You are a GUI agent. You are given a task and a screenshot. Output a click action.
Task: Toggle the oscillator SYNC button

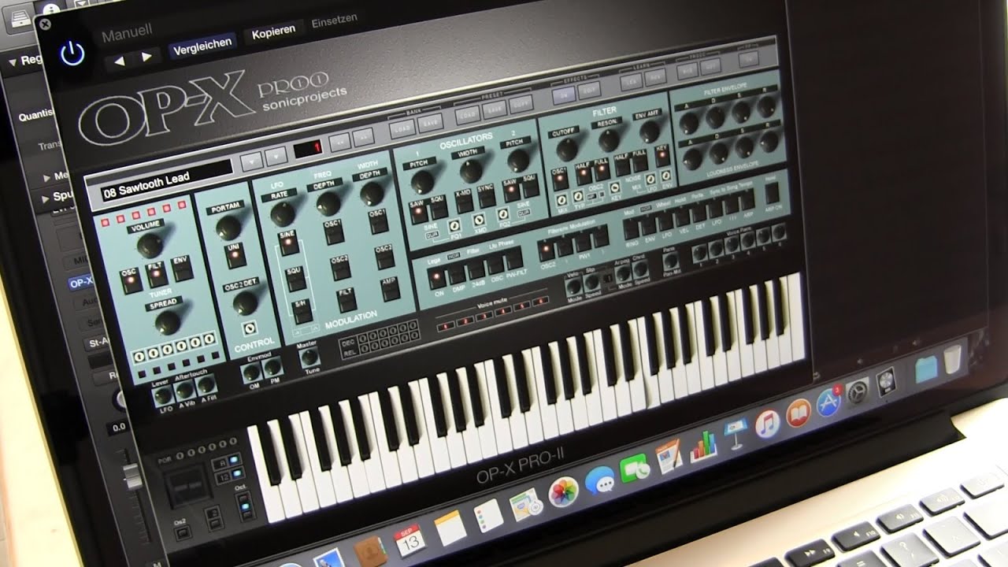[488, 195]
